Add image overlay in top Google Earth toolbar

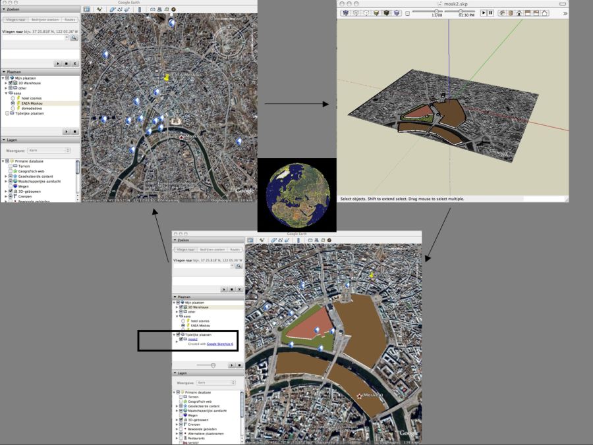point(127,9)
